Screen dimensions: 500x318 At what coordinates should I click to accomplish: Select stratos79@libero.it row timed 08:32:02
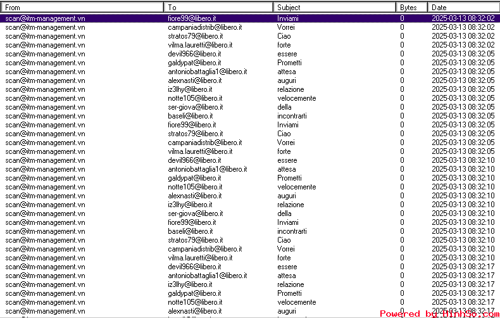point(250,36)
